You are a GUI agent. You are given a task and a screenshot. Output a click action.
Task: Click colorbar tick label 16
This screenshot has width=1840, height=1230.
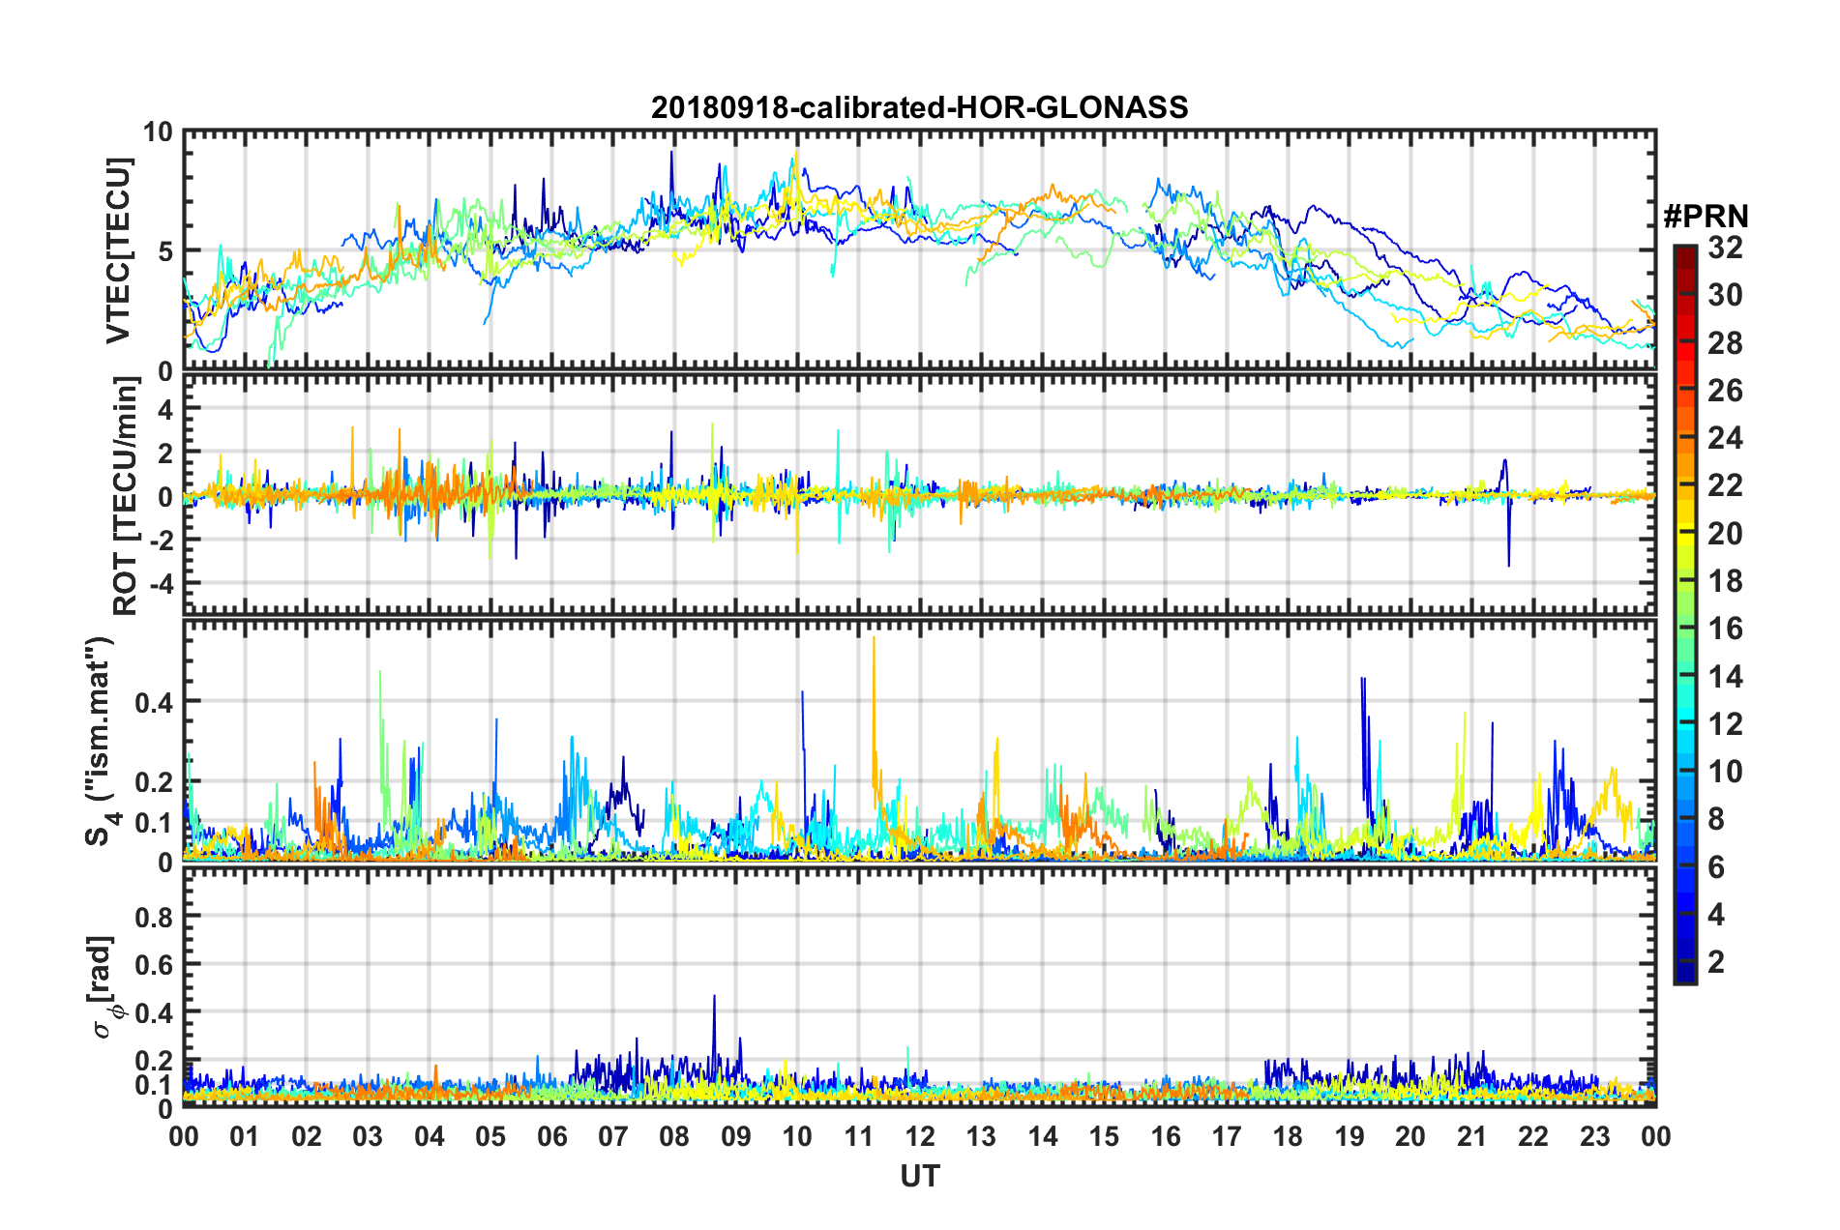[x=1725, y=629]
